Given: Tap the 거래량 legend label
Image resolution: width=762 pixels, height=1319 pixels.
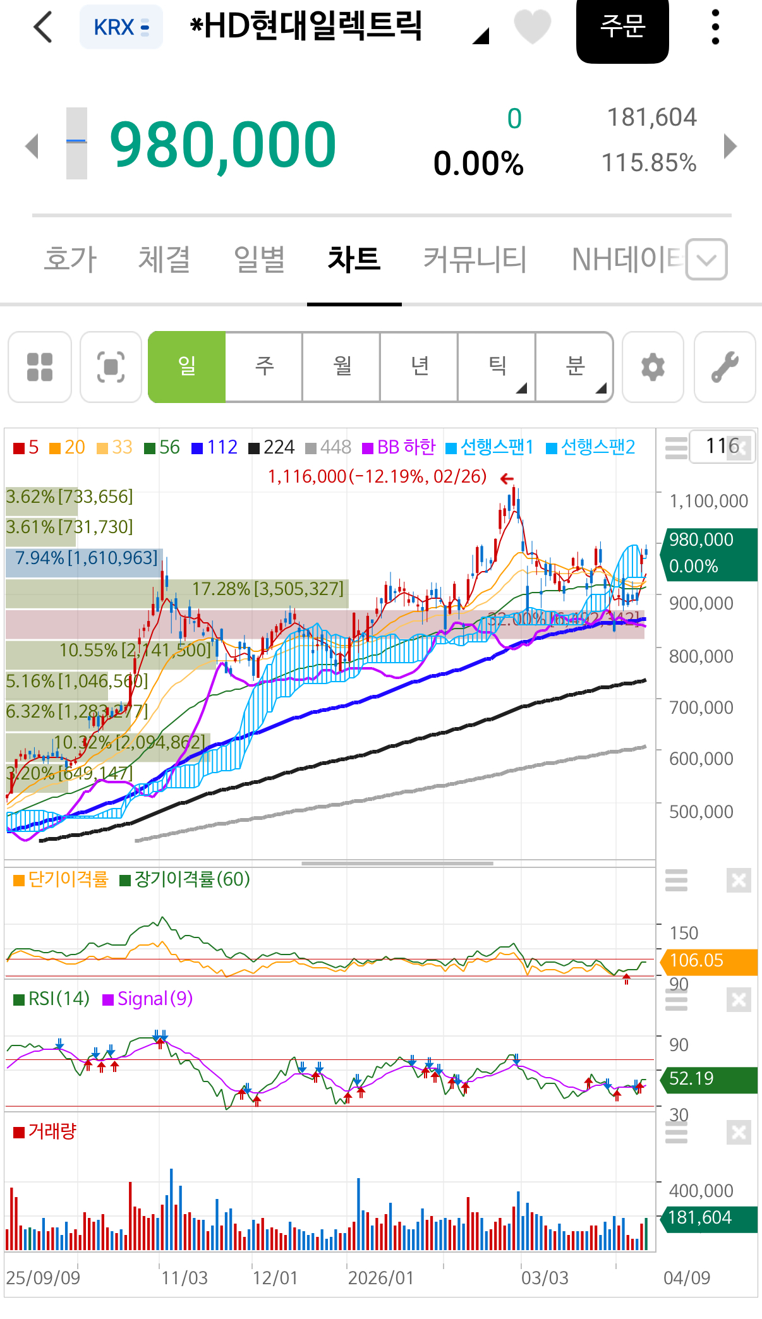Looking at the screenshot, I should (45, 1131).
